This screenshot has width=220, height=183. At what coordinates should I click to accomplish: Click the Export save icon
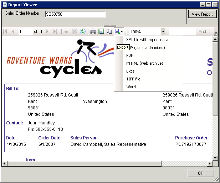point(117,31)
